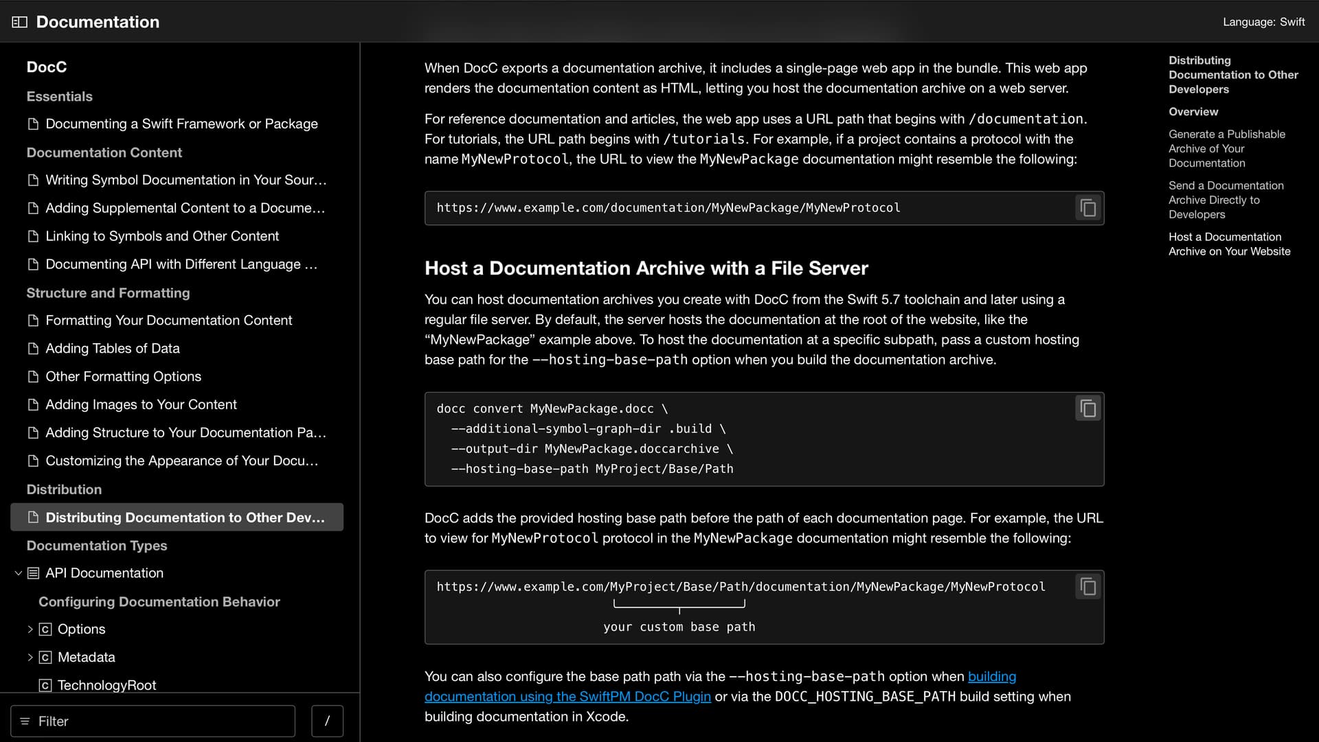Focus the Filter input field
Image resolution: width=1319 pixels, height=742 pixels.
click(x=153, y=721)
